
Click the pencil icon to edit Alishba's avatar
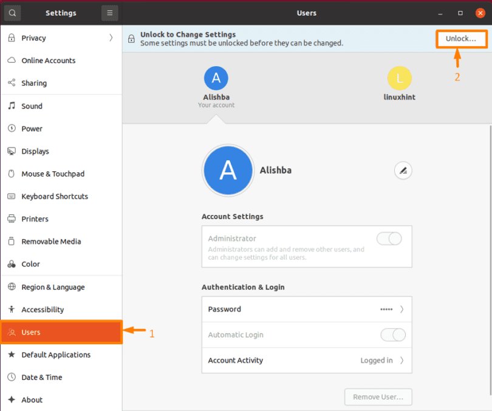point(403,170)
